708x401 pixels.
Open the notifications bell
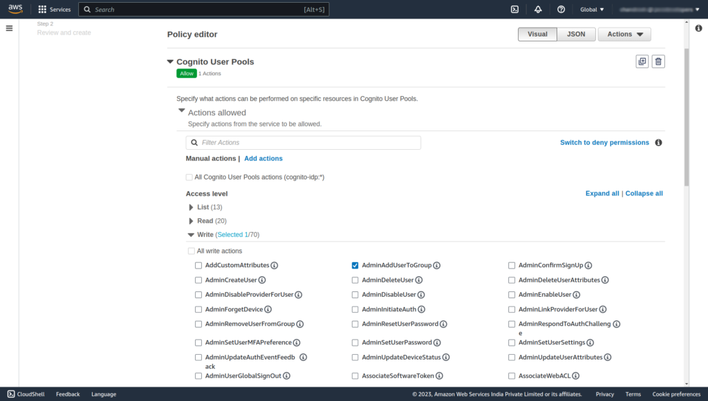(x=538, y=9)
